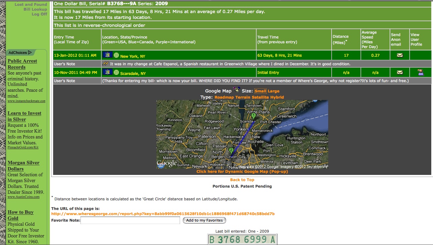433x245 pixels.
Task: Open the Dynamic Google Map pop-up link
Action: pyautogui.click(x=242, y=171)
